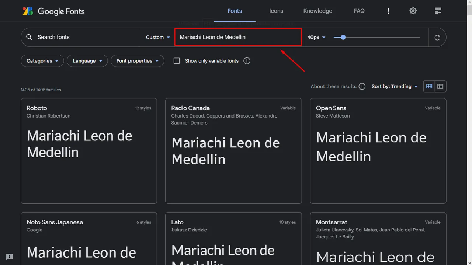Click the 1405 of 1405 families count
The height and width of the screenshot is (265, 472).
coord(41,90)
